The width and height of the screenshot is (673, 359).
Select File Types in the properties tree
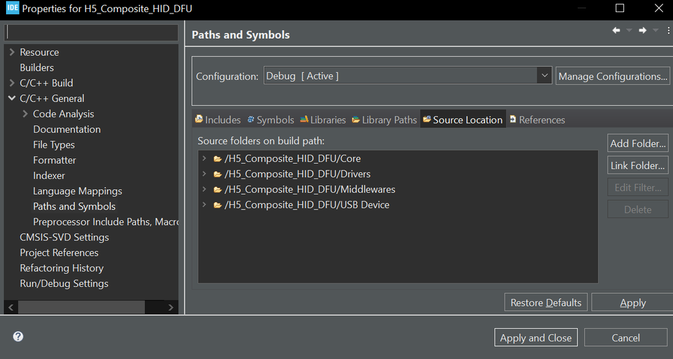pos(54,145)
